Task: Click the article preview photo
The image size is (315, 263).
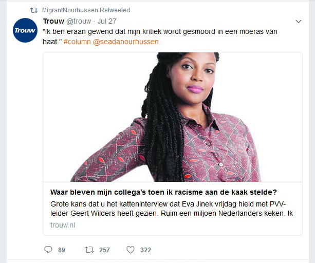Action: [173, 117]
